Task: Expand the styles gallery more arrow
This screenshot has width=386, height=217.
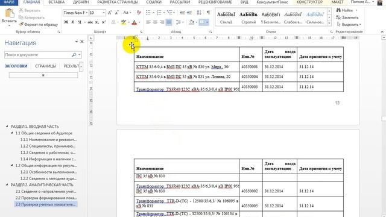Action: point(329,23)
